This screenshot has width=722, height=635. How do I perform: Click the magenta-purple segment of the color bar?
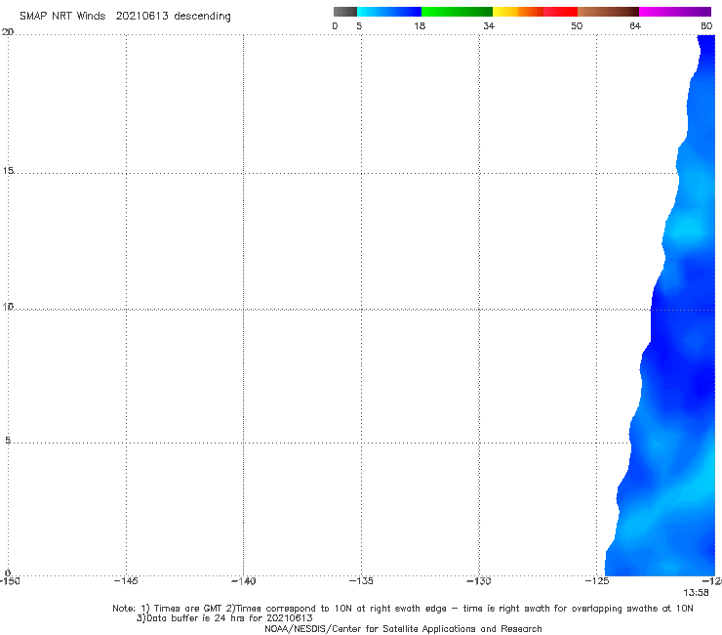(x=675, y=12)
